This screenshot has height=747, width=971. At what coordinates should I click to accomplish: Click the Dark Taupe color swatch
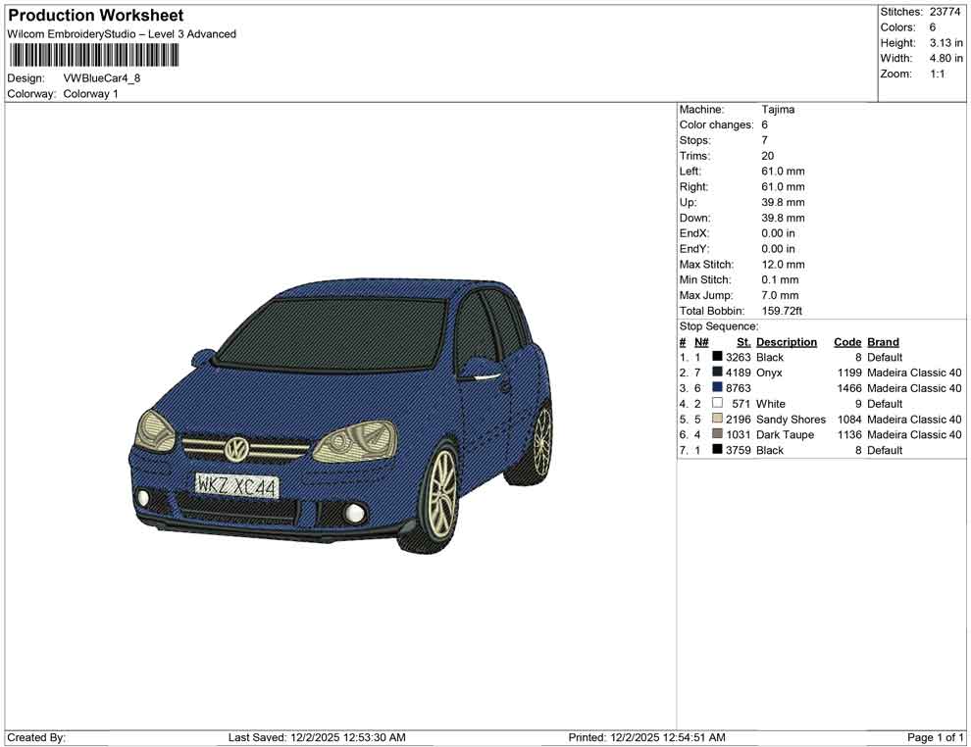pyautogui.click(x=717, y=434)
